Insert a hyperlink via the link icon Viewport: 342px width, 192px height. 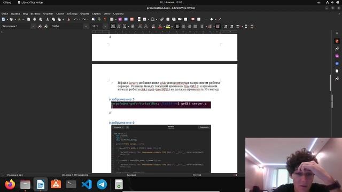pos(162,19)
